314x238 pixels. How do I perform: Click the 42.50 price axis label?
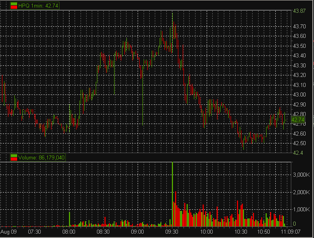299,144
